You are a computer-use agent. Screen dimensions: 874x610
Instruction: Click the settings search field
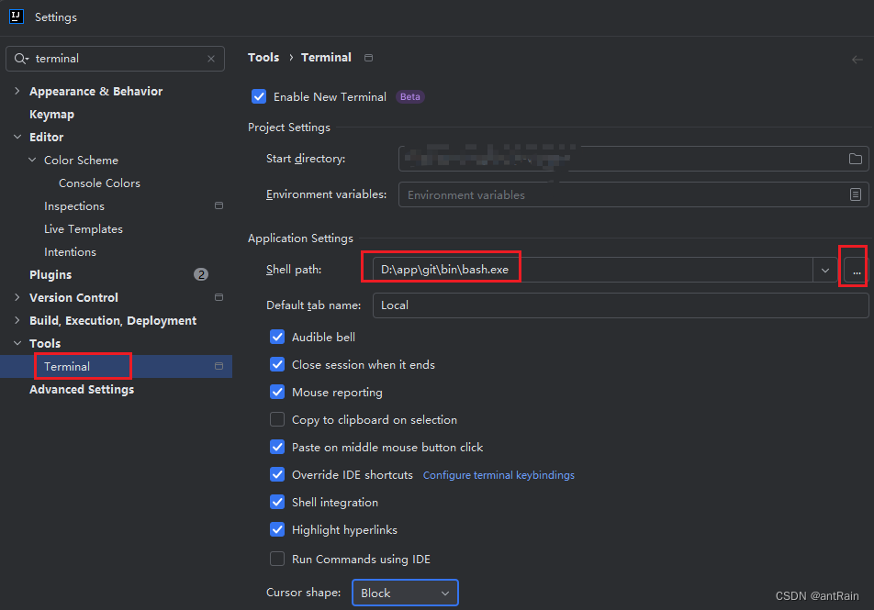[116, 59]
